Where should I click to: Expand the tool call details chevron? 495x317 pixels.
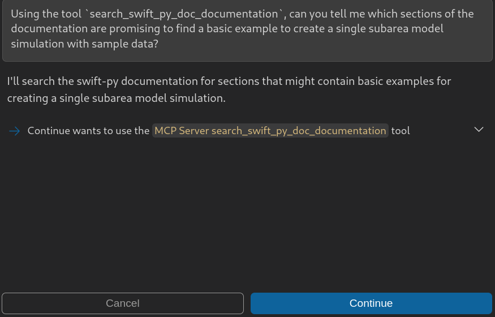pos(479,130)
